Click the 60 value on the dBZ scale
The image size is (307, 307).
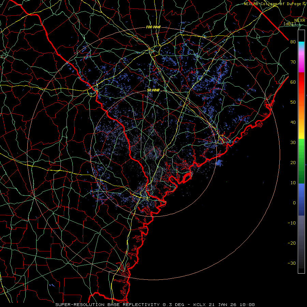(x=293, y=82)
